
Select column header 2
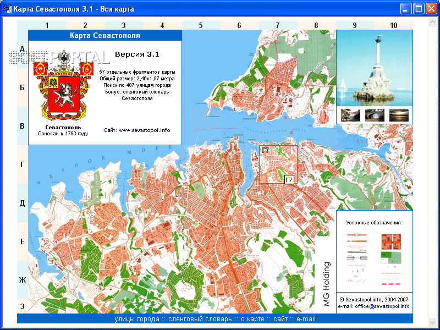(x=85, y=25)
